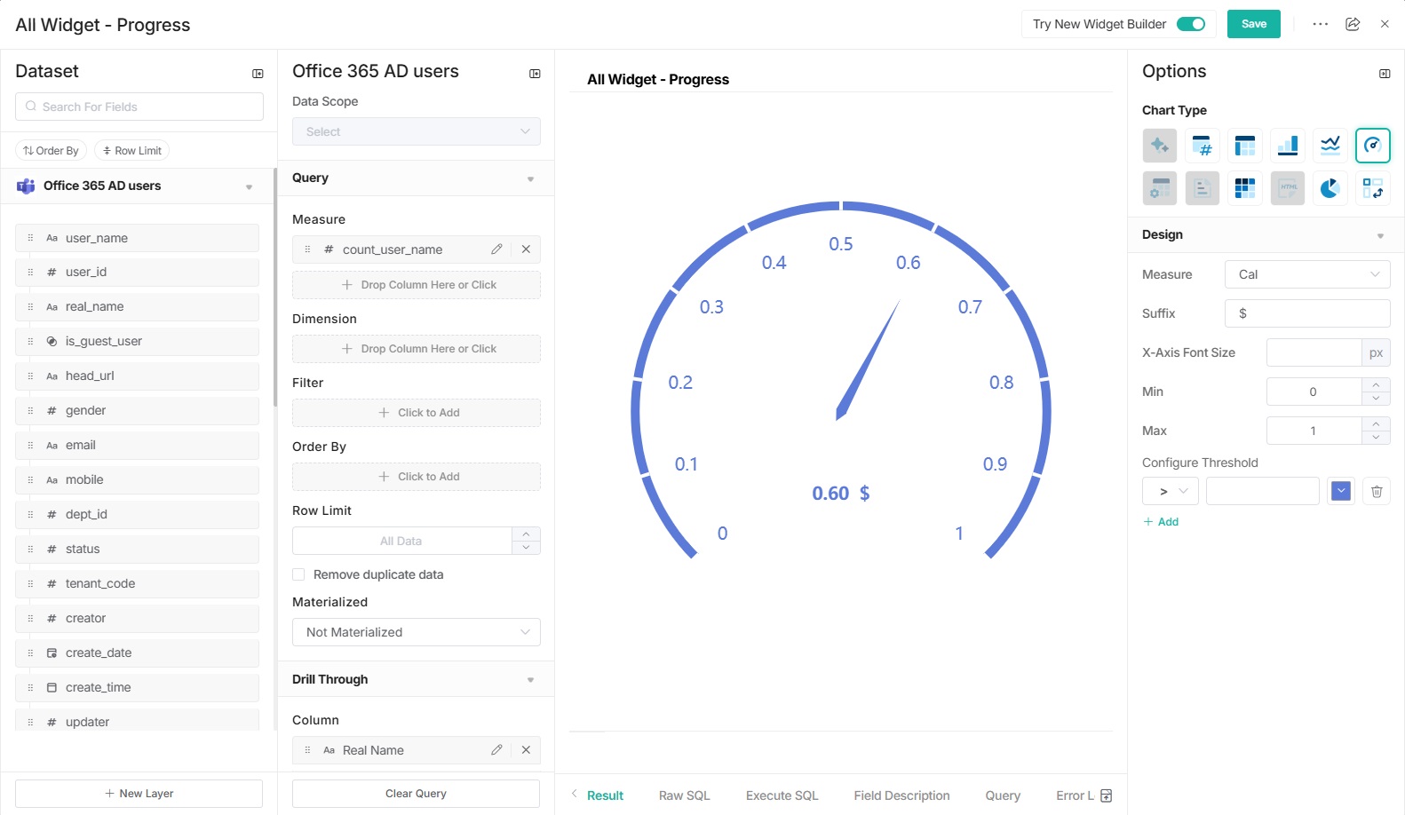Open the Field Description tab
This screenshot has height=815, width=1405.
(x=901, y=795)
